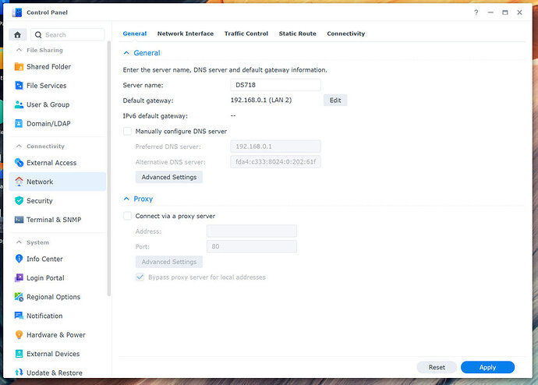Screen dimensions: 538x385
Task: Select Login Portal in sidebar
Action: click(x=57, y=277)
